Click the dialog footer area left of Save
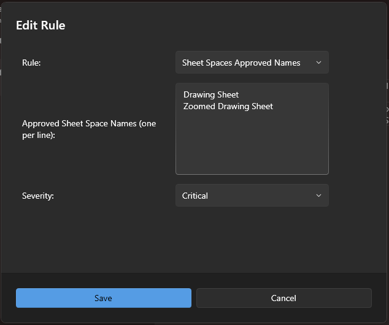The width and height of the screenshot is (389, 325). click(8, 298)
